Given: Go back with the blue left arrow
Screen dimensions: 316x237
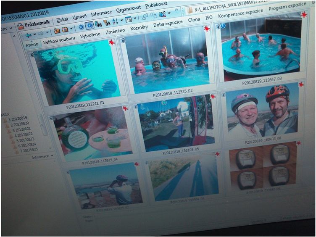Looking at the screenshot, I should click(x=29, y=35).
